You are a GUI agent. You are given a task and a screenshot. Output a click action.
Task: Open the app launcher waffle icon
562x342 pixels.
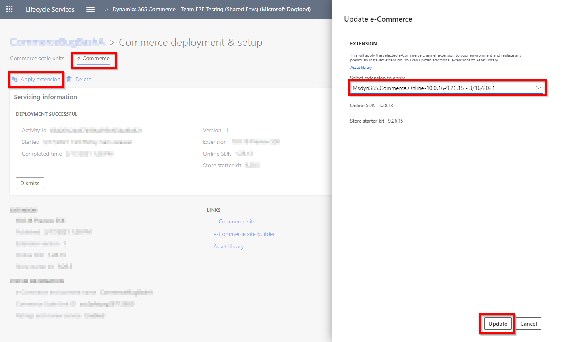coord(9,9)
